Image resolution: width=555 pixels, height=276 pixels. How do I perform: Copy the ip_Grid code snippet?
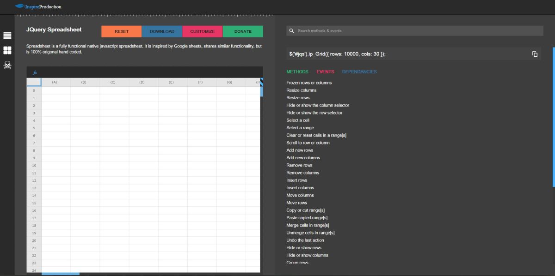pyautogui.click(x=535, y=54)
